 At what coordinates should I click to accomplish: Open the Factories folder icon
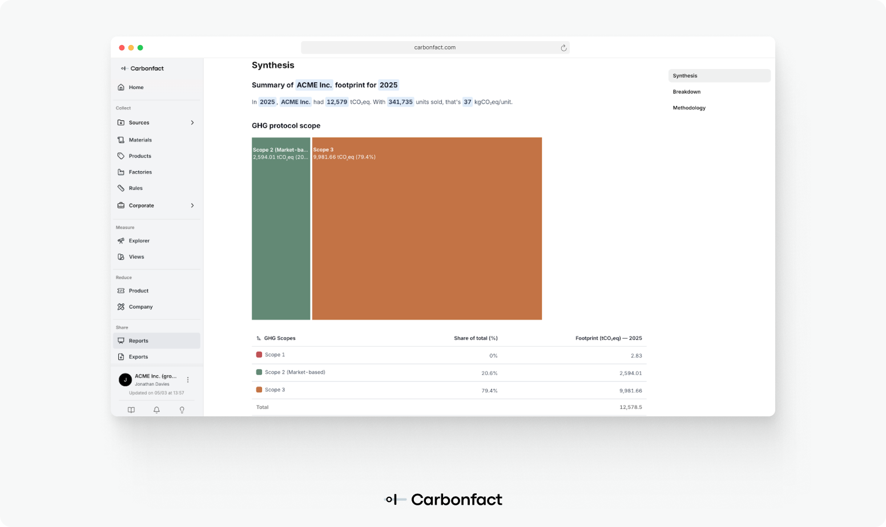121,172
